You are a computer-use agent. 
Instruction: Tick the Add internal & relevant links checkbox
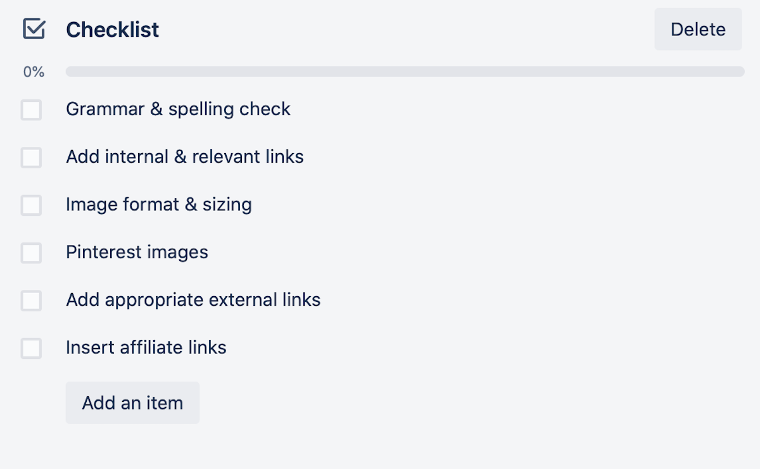click(31, 157)
